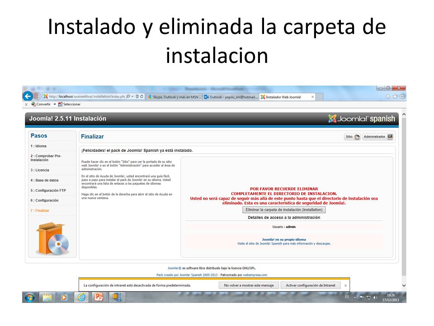Click the browser Forward arrow
The image size is (434, 326).
(37, 96)
